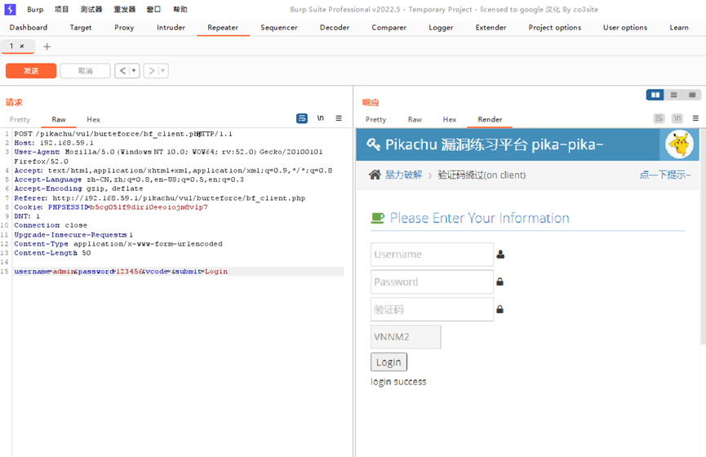
Task: Go back to previous request in history
Action: pyautogui.click(x=122, y=71)
